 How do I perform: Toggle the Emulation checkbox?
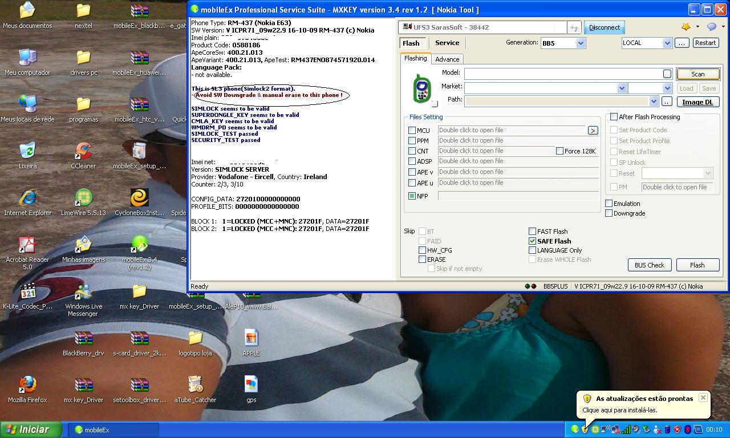tap(609, 204)
